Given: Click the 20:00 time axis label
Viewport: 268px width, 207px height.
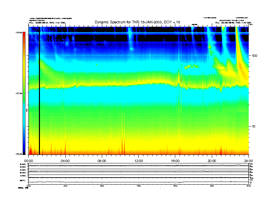Looking at the screenshot, I should (212, 161).
